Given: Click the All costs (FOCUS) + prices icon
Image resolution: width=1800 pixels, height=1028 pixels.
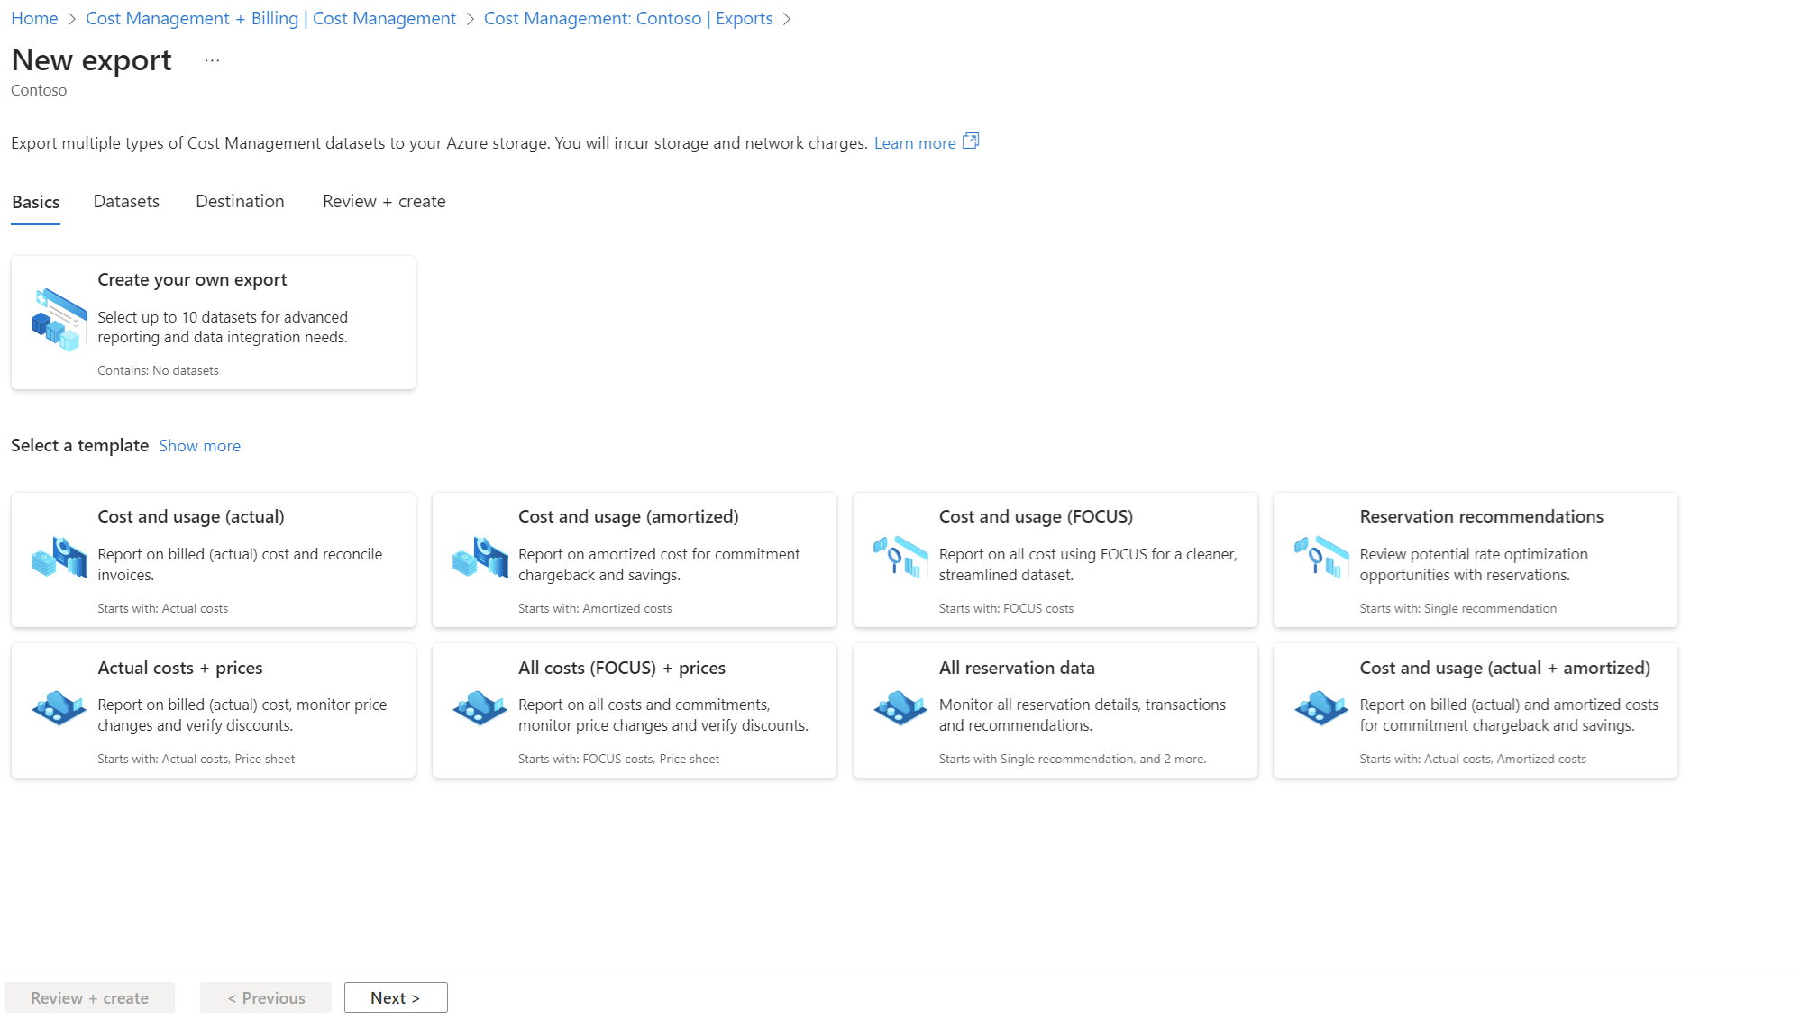Looking at the screenshot, I should coord(480,708).
